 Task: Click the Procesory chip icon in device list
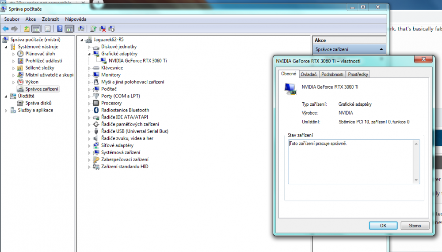[96, 103]
